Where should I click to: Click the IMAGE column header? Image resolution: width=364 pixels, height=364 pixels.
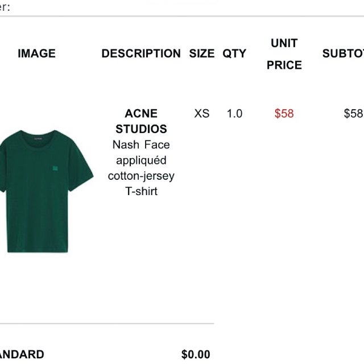[x=36, y=53]
